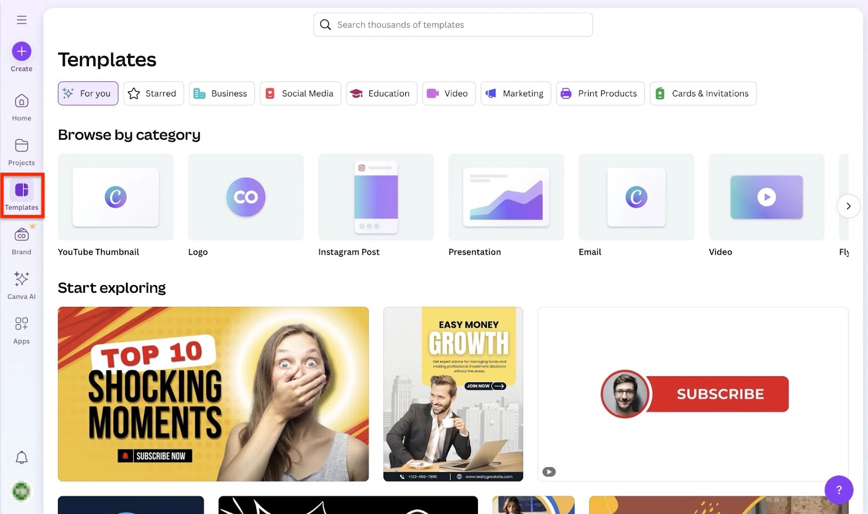Image resolution: width=868 pixels, height=514 pixels.
Task: Select the Business filter tab
Action: pyautogui.click(x=222, y=93)
